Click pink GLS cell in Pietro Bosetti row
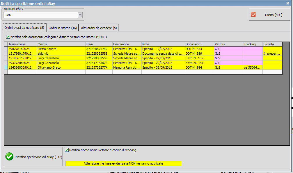The image size is (293, 173). point(228,49)
